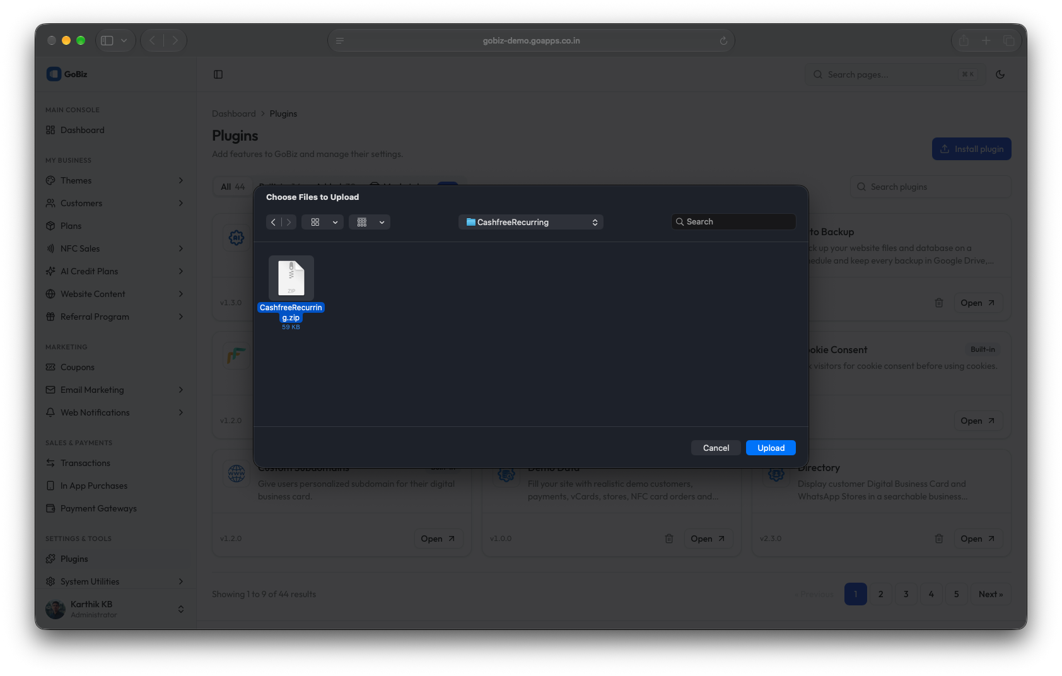Image resolution: width=1062 pixels, height=676 pixels.
Task: Go to page 2 of plugins
Action: click(x=881, y=594)
